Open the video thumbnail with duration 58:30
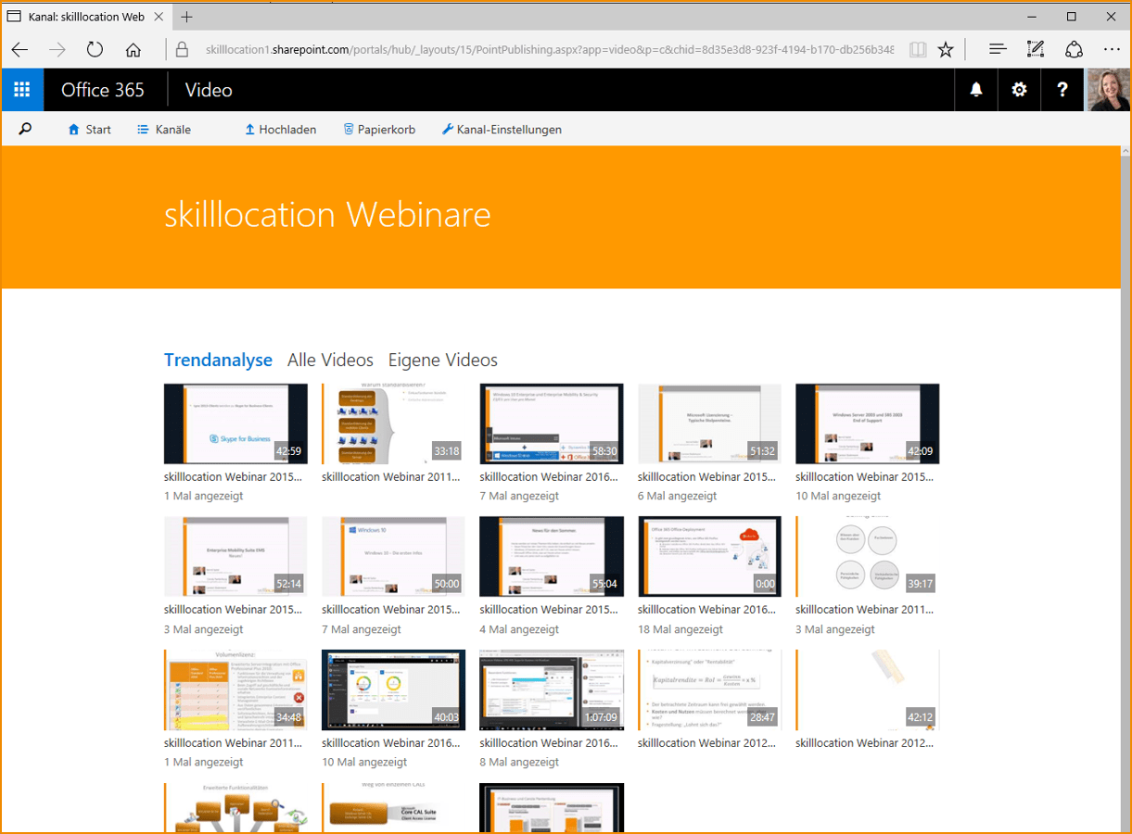 [552, 423]
